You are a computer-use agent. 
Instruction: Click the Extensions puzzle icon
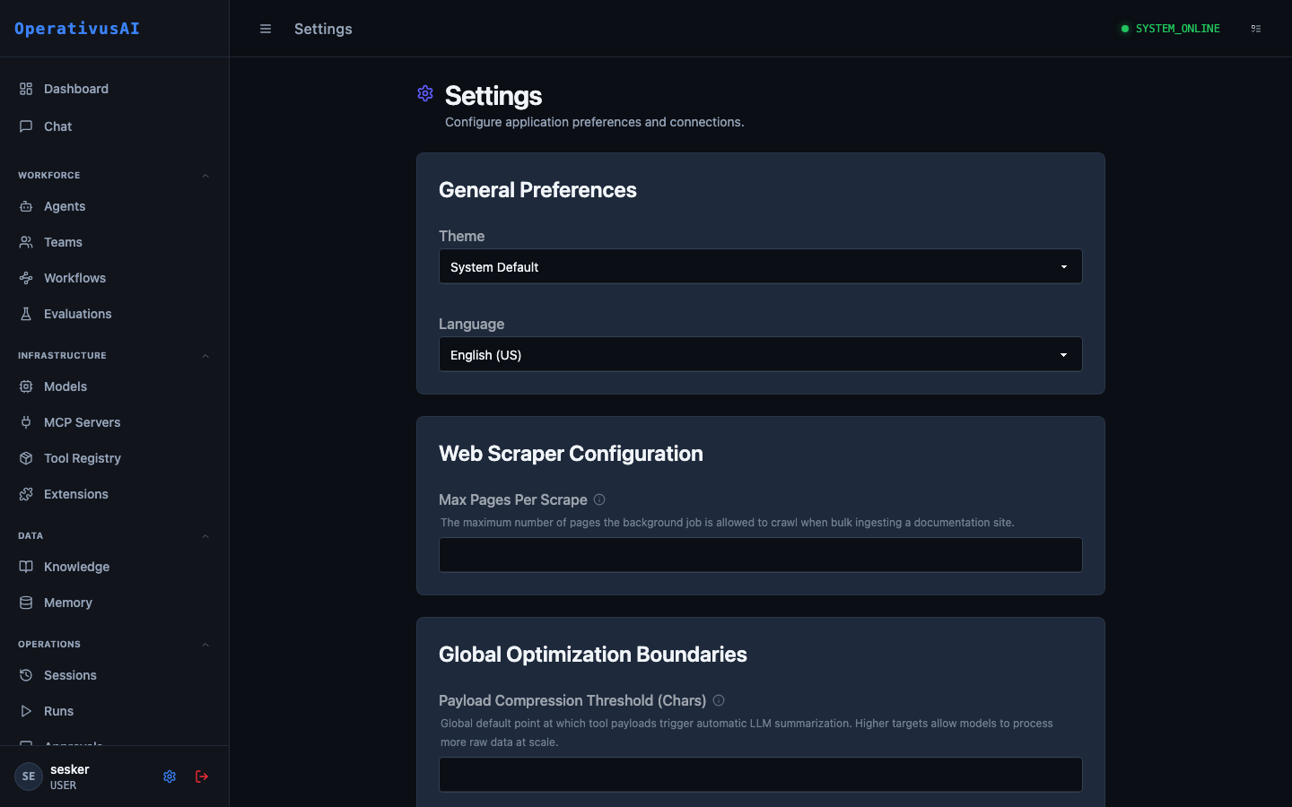[x=26, y=494]
